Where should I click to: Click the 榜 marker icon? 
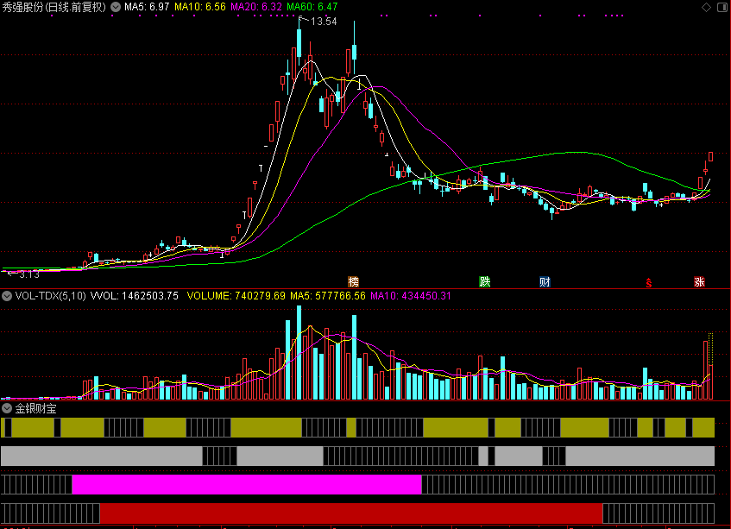click(353, 281)
